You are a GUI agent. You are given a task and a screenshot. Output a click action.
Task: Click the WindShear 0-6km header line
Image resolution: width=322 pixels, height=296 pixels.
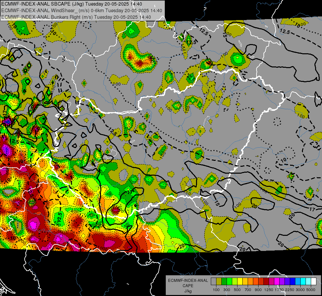(82, 11)
